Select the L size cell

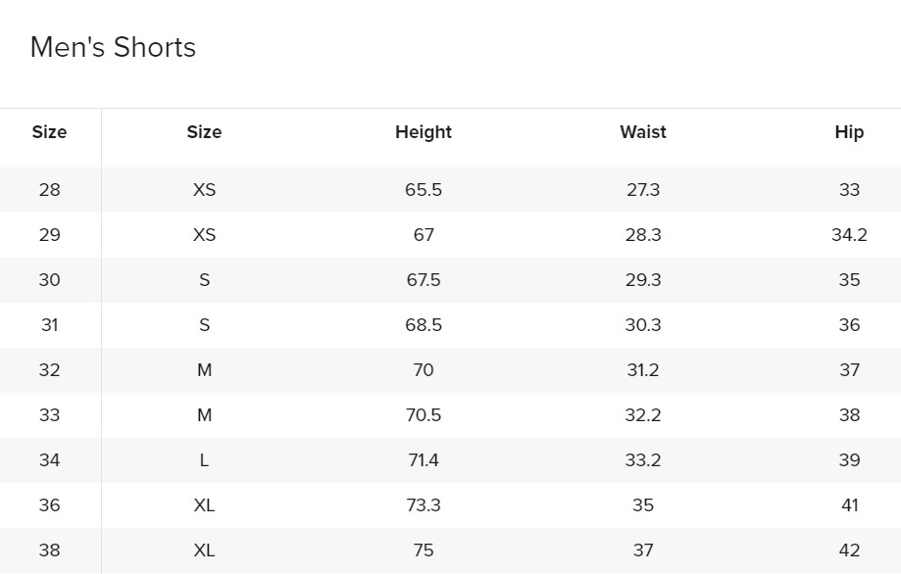click(x=204, y=460)
